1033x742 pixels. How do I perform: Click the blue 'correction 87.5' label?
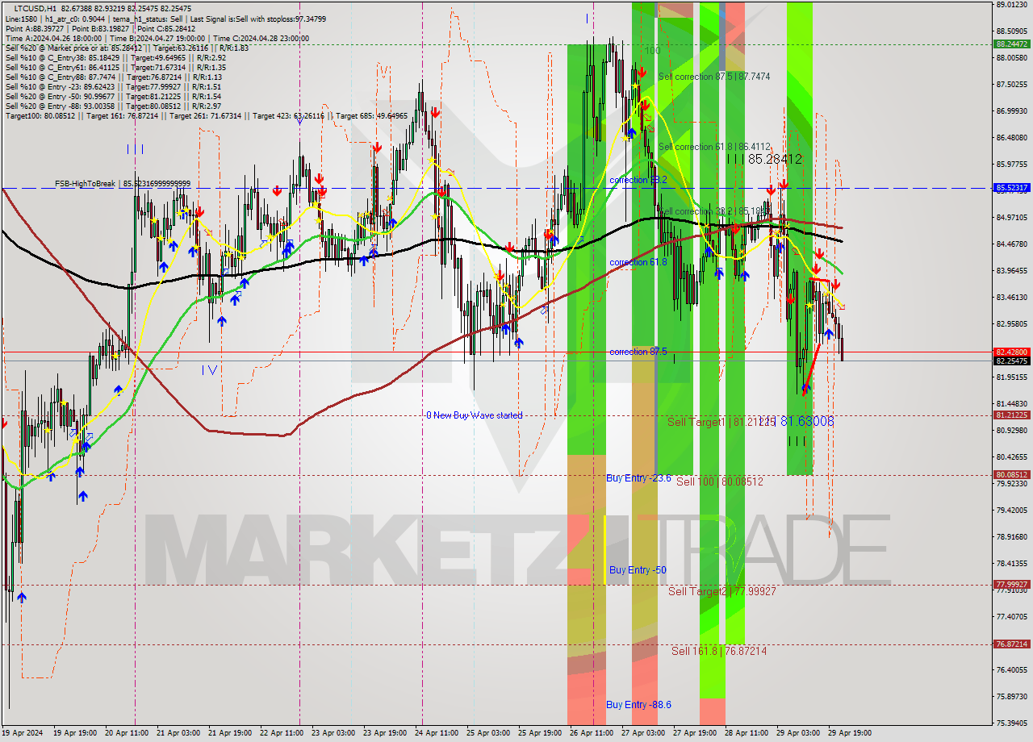[x=638, y=352]
